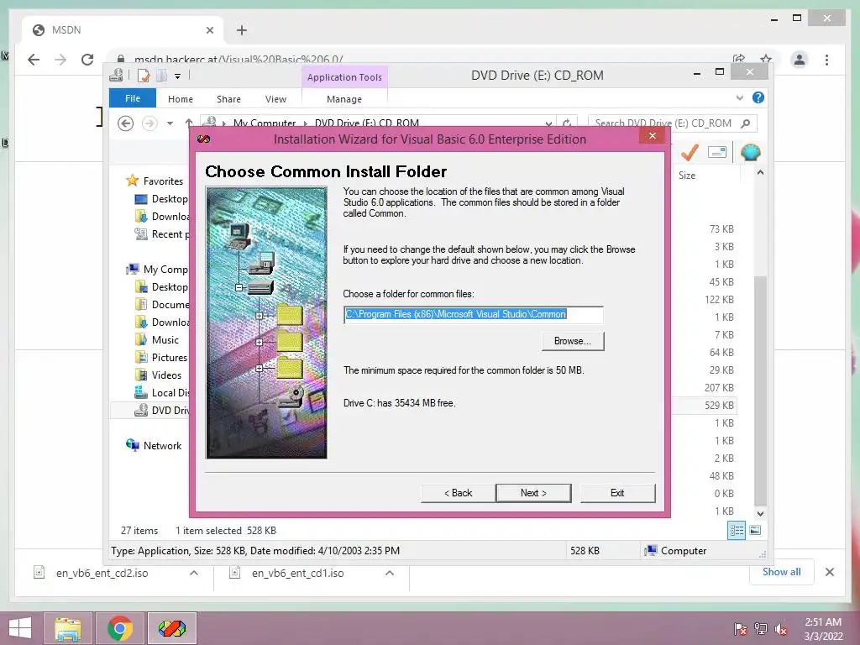Image resolution: width=860 pixels, height=645 pixels.
Task: Close the MSDN browser tab
Action: point(209,30)
